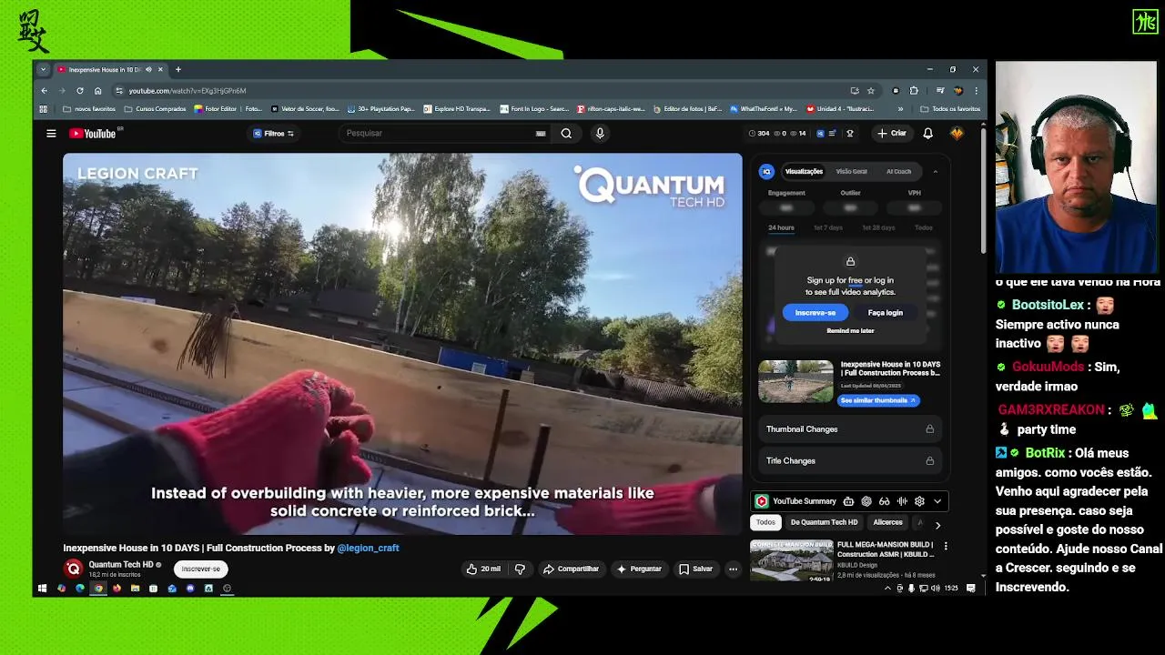Screen dimensions: 1165x655
Task: Click See similar thumbnails button
Action: [877, 400]
